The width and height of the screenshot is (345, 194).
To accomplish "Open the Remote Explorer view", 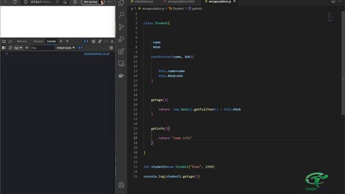I will click(x=121, y=64).
